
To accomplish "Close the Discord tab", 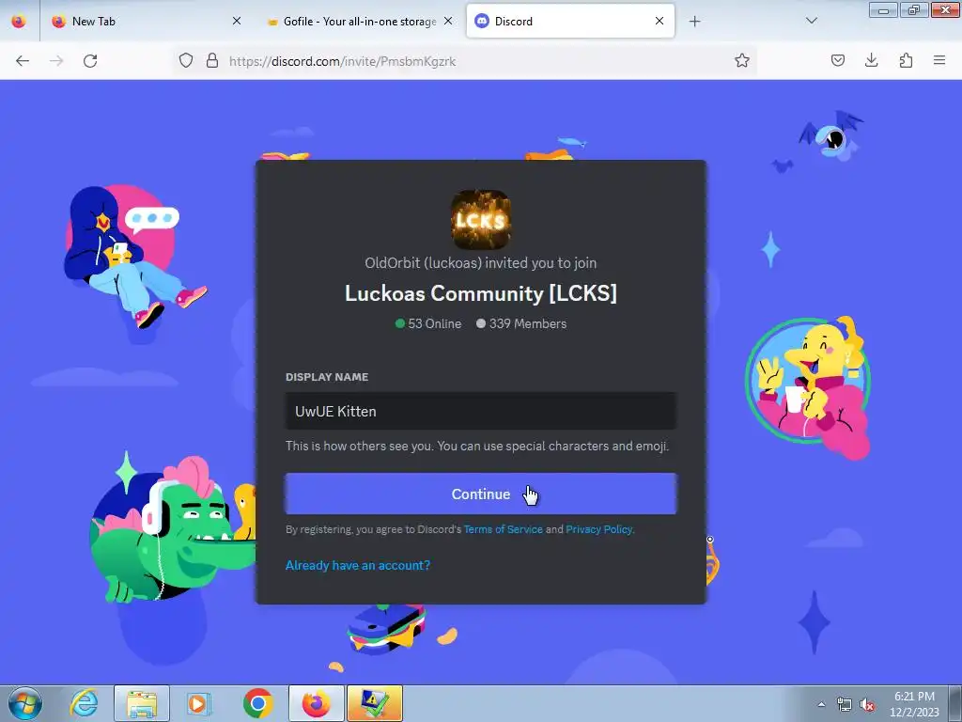I will point(659,21).
